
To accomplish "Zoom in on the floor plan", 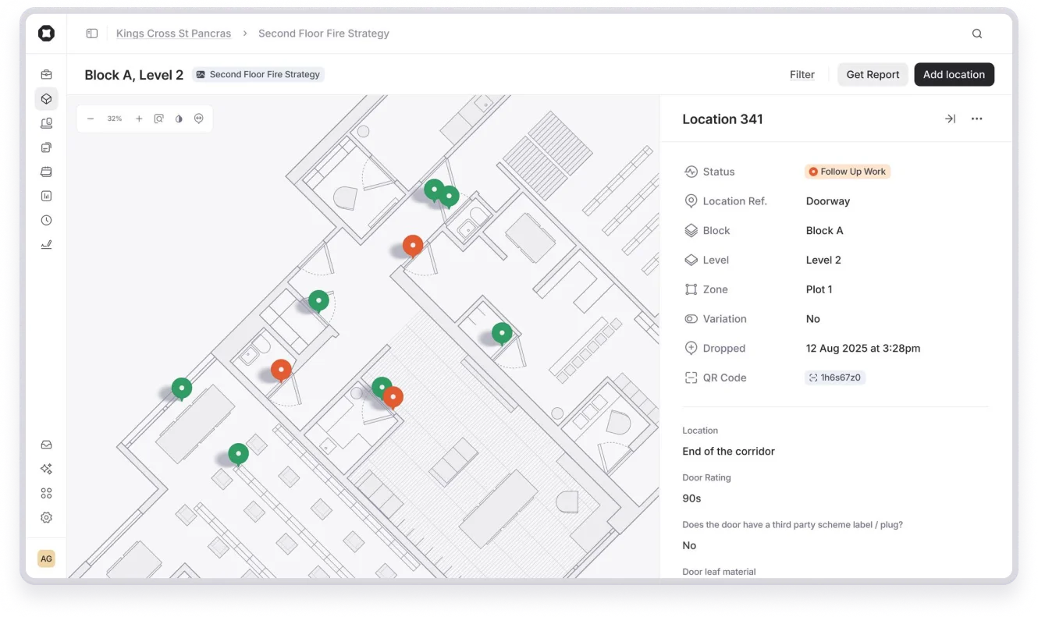I will 139,119.
